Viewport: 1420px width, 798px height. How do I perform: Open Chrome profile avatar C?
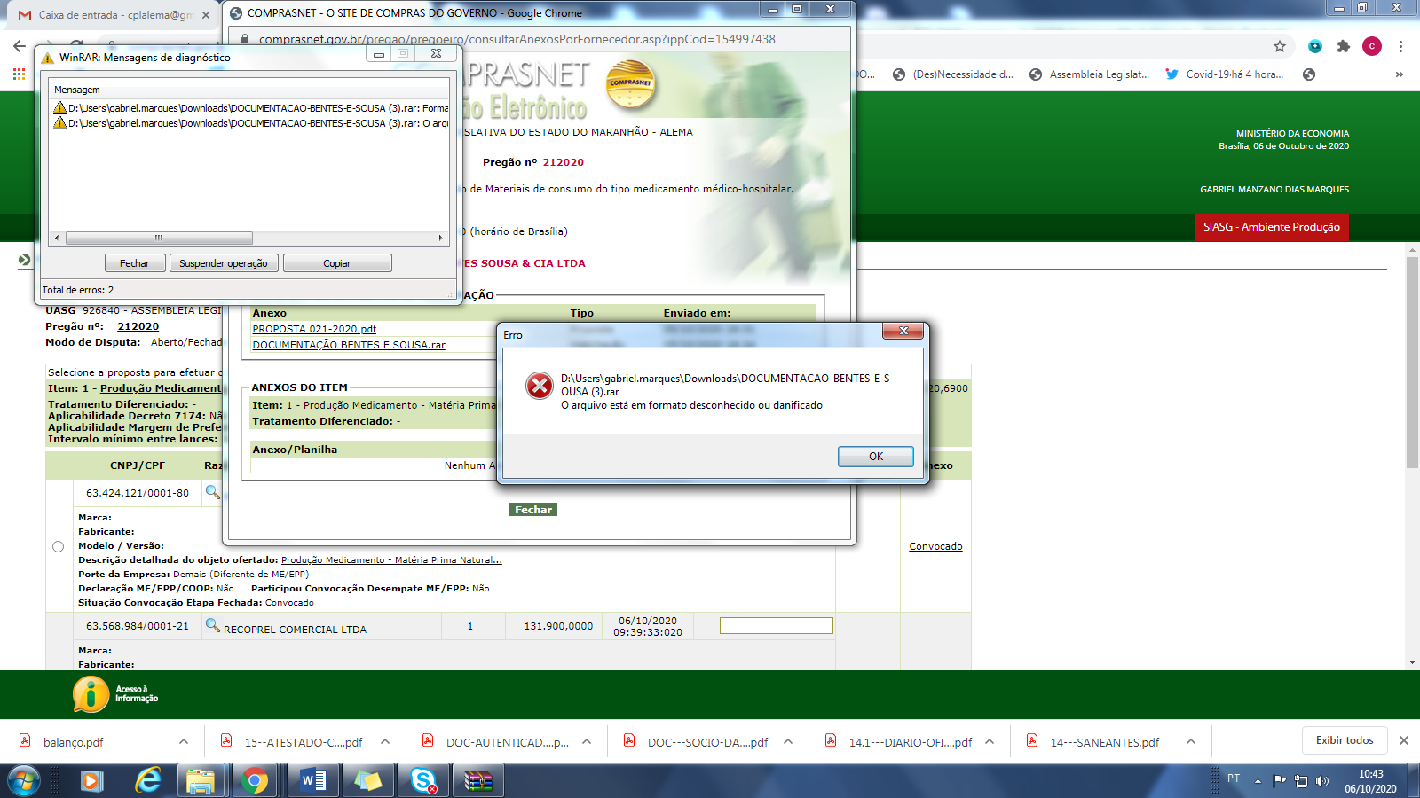(1372, 46)
